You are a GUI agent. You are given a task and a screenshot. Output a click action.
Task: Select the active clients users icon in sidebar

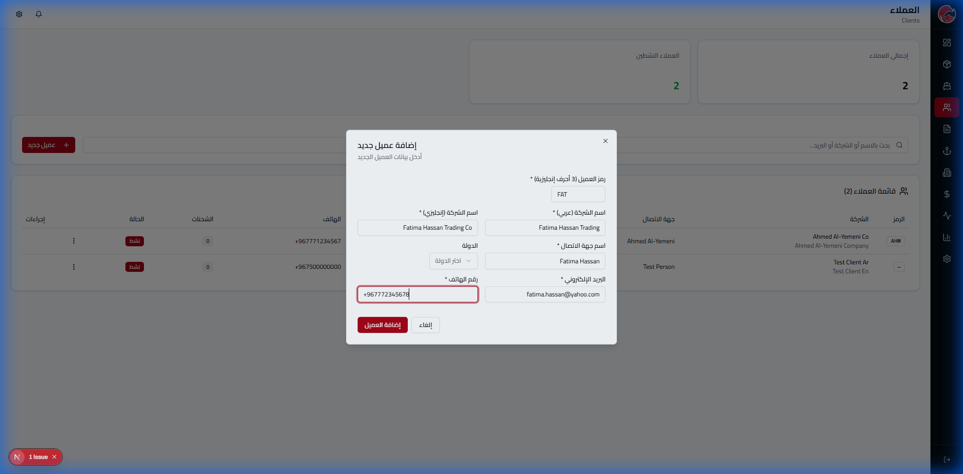point(946,107)
